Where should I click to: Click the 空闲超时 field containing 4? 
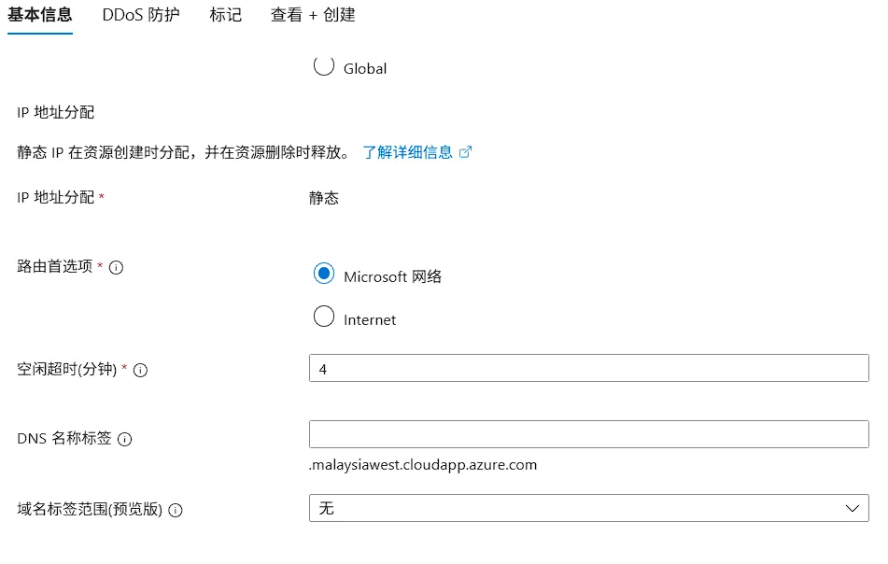tap(588, 369)
